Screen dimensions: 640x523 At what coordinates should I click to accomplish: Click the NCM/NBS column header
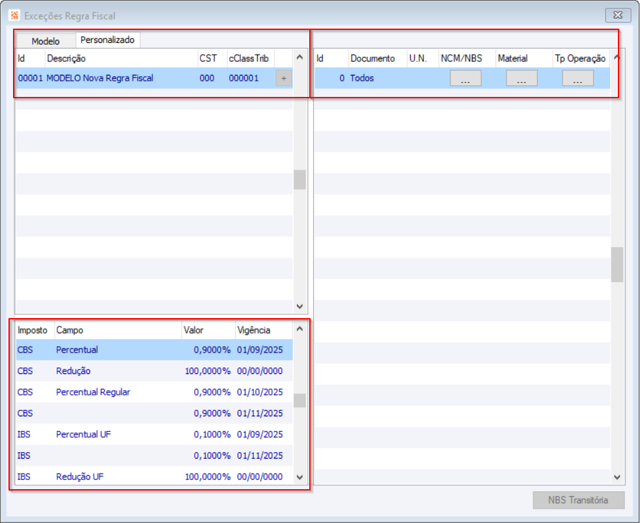click(x=467, y=59)
